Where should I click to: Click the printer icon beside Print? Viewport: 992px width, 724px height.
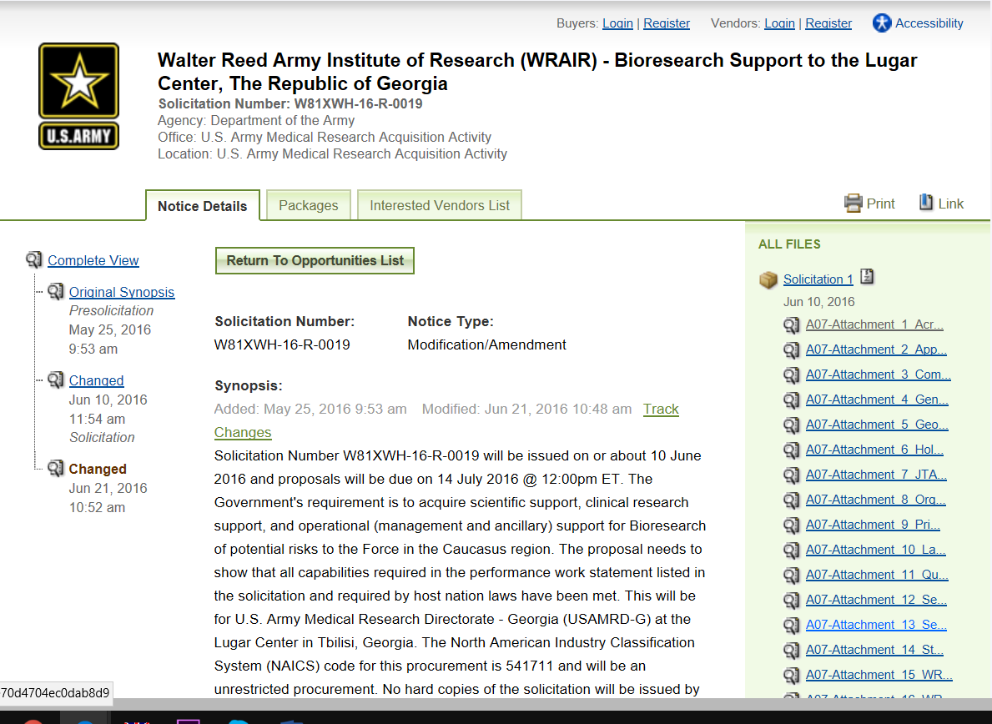click(x=853, y=204)
